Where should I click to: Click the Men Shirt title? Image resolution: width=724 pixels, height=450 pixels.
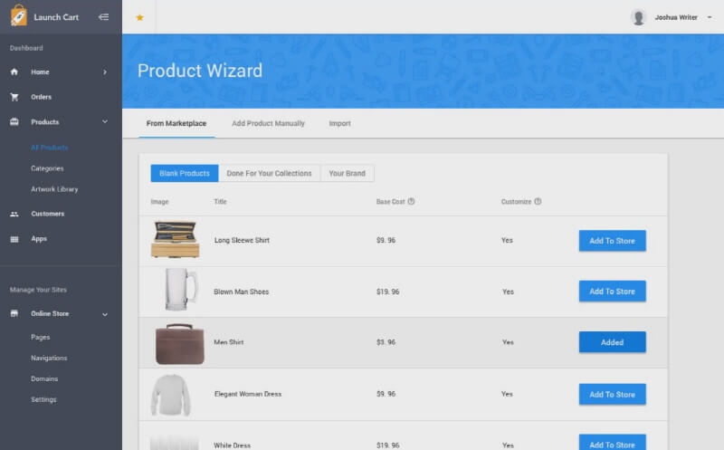(x=229, y=342)
